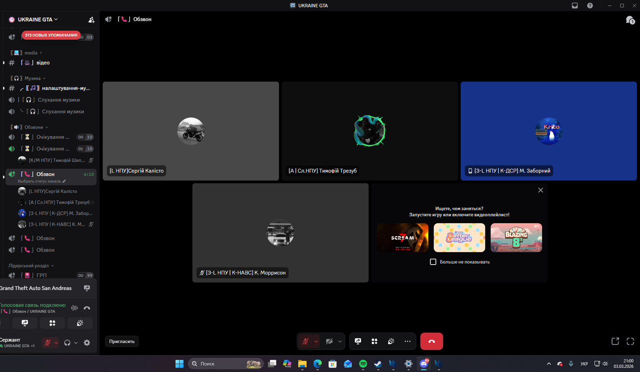640x372 pixels.
Task: Click the Пригласить invite button
Action: [x=122, y=342]
